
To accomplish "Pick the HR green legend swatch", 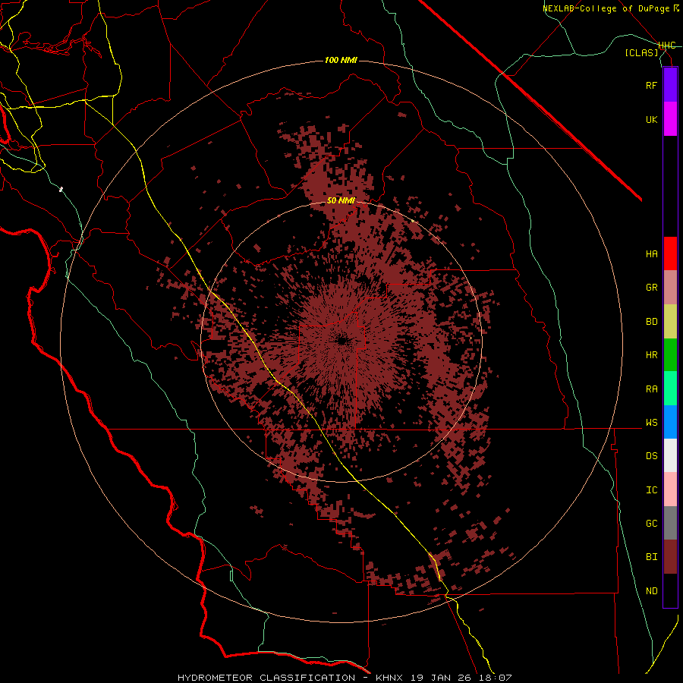I will (x=670, y=355).
